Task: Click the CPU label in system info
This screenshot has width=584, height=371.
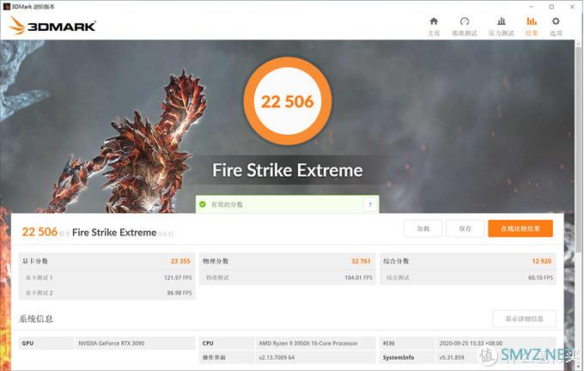Action: 208,343
